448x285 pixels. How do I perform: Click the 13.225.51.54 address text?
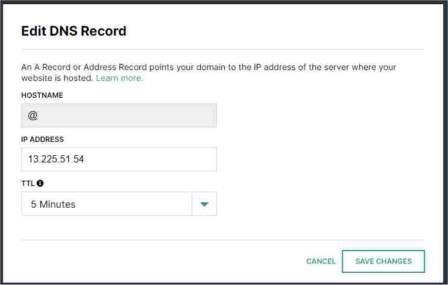[x=56, y=159]
